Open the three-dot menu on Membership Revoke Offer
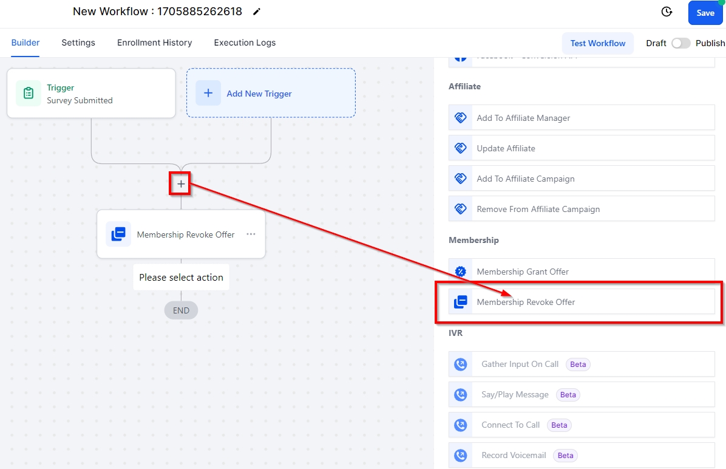Image resolution: width=726 pixels, height=469 pixels. pos(251,235)
